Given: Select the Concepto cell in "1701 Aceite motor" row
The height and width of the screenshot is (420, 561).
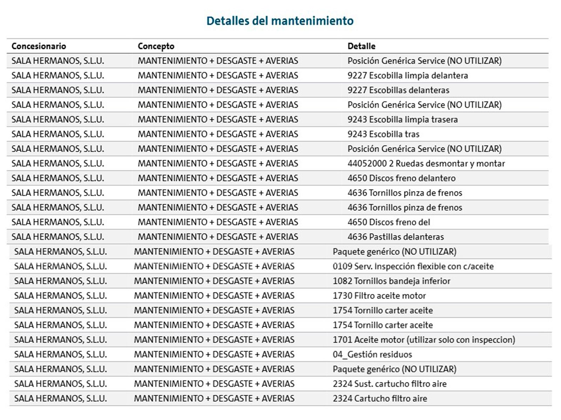Looking at the screenshot, I should (x=214, y=340).
